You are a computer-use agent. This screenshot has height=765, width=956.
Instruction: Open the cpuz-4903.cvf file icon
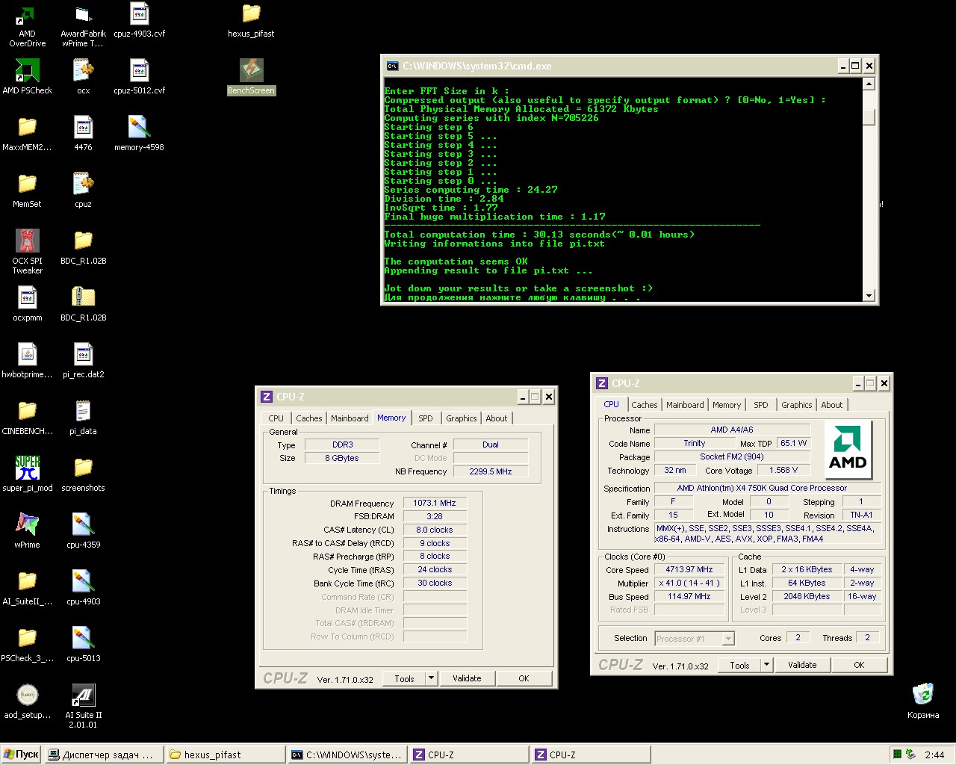pyautogui.click(x=139, y=15)
